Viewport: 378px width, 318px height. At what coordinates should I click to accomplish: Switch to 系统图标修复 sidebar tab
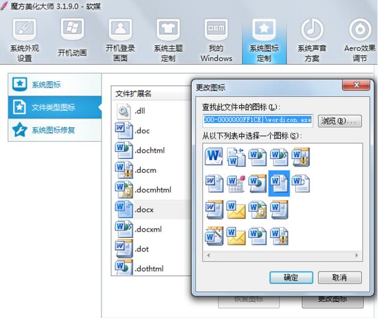pyautogui.click(x=55, y=130)
